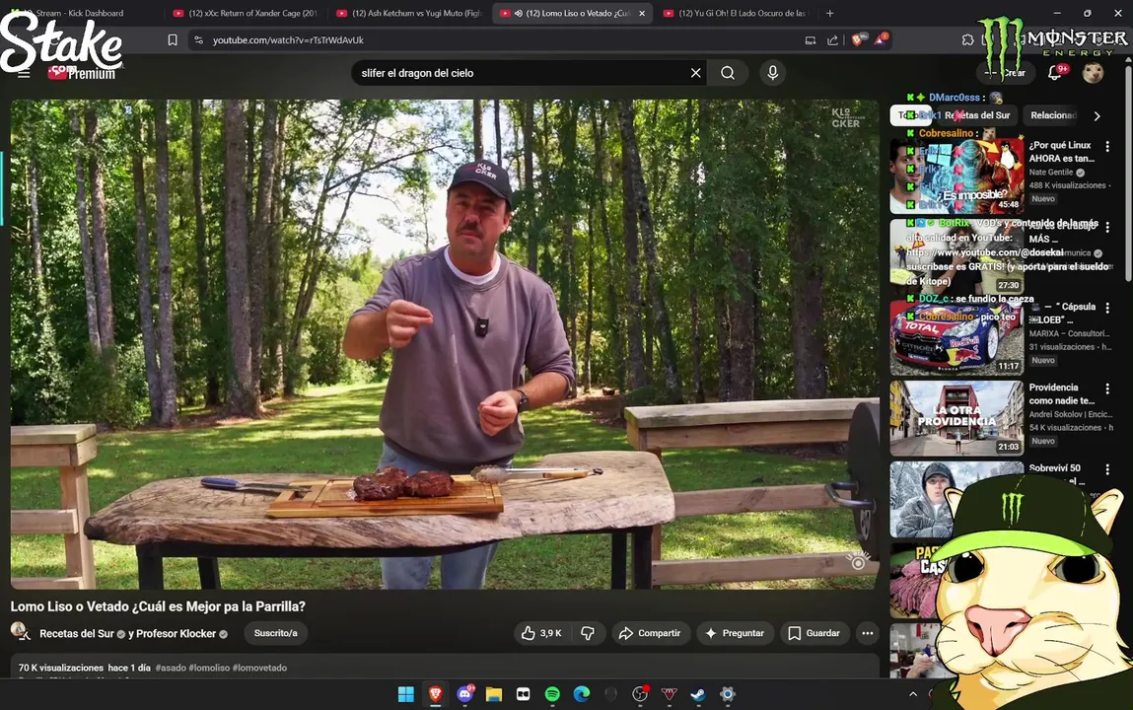Screen dimensions: 1133x710
Task: Open options menu for the Sobreviví 50 video
Action: [1107, 469]
